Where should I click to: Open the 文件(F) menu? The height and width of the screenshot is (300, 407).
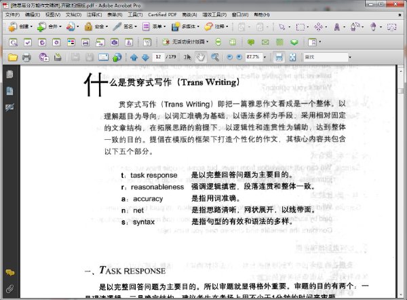(x=12, y=15)
